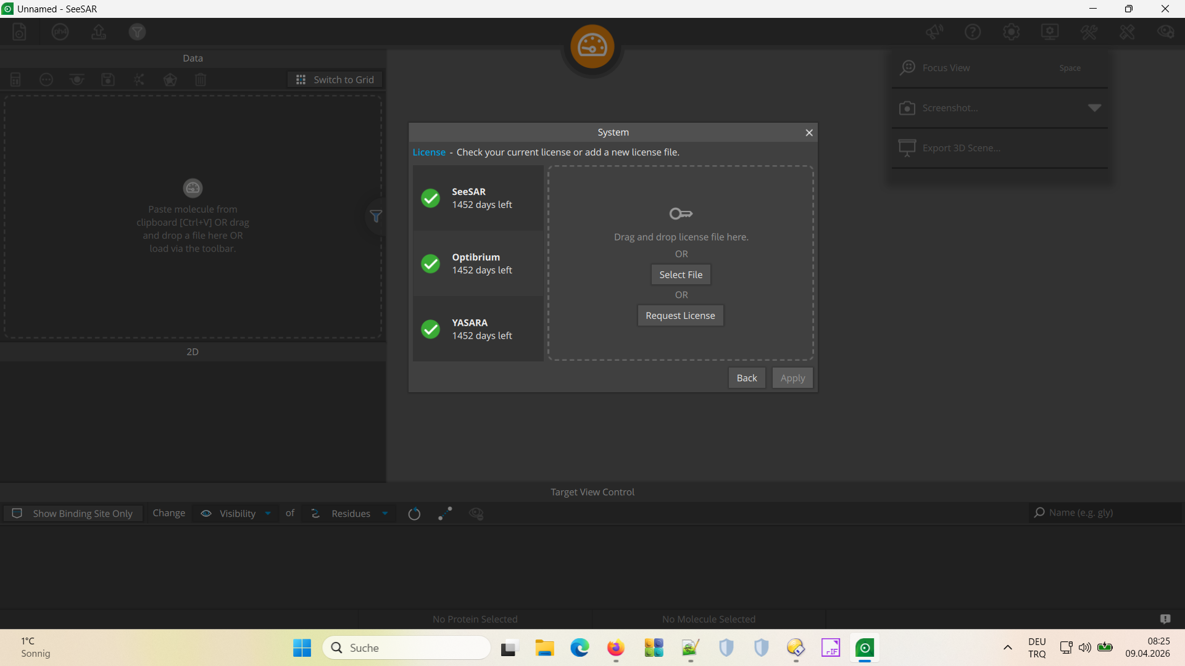The image size is (1185, 666).
Task: Click the key icon in license drop area
Action: 681,214
